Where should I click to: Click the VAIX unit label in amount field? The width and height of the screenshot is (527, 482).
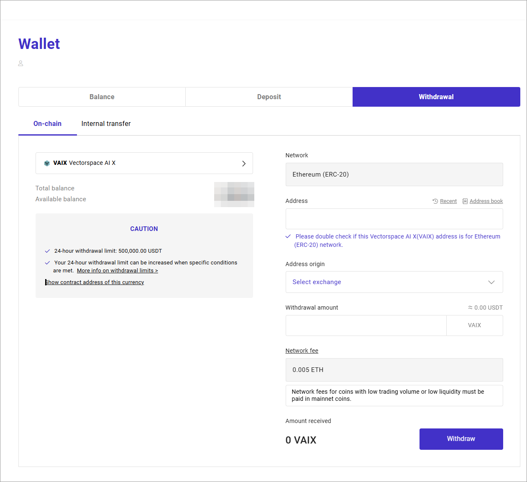click(474, 326)
